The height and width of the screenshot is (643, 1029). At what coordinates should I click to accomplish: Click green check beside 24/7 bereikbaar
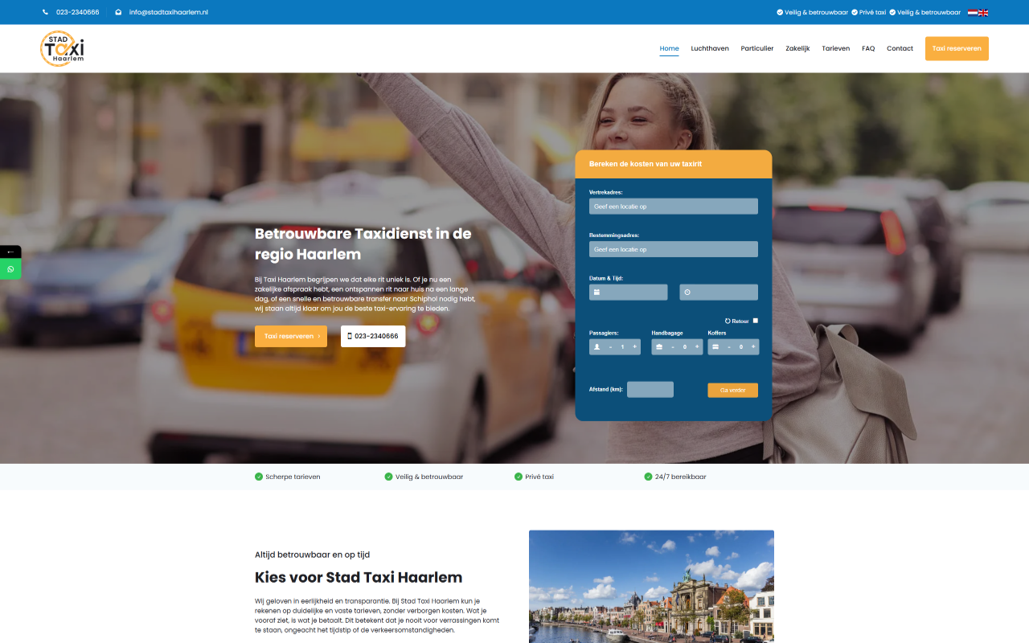click(x=648, y=477)
